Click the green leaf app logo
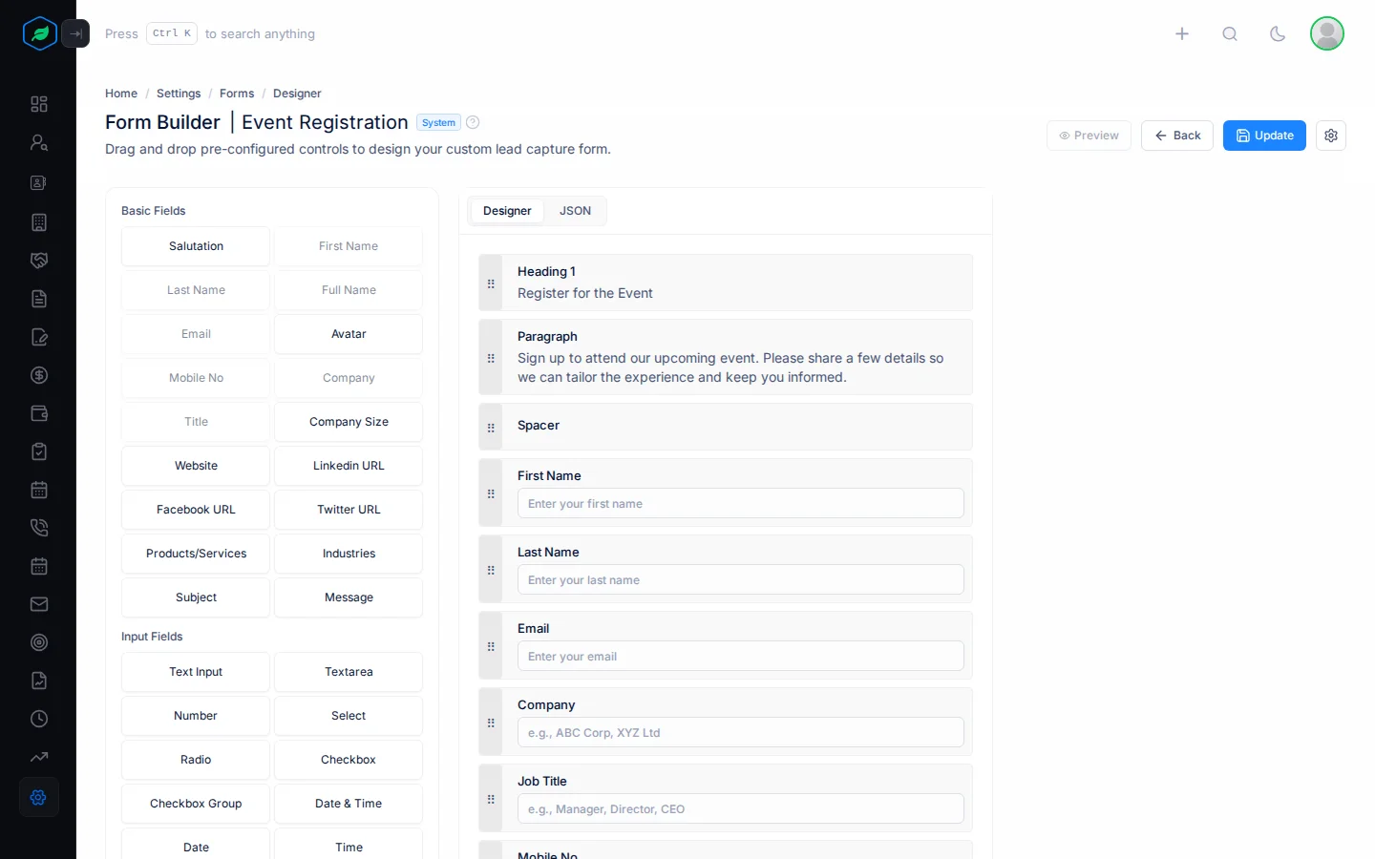The width and height of the screenshot is (1375, 859). point(39,33)
